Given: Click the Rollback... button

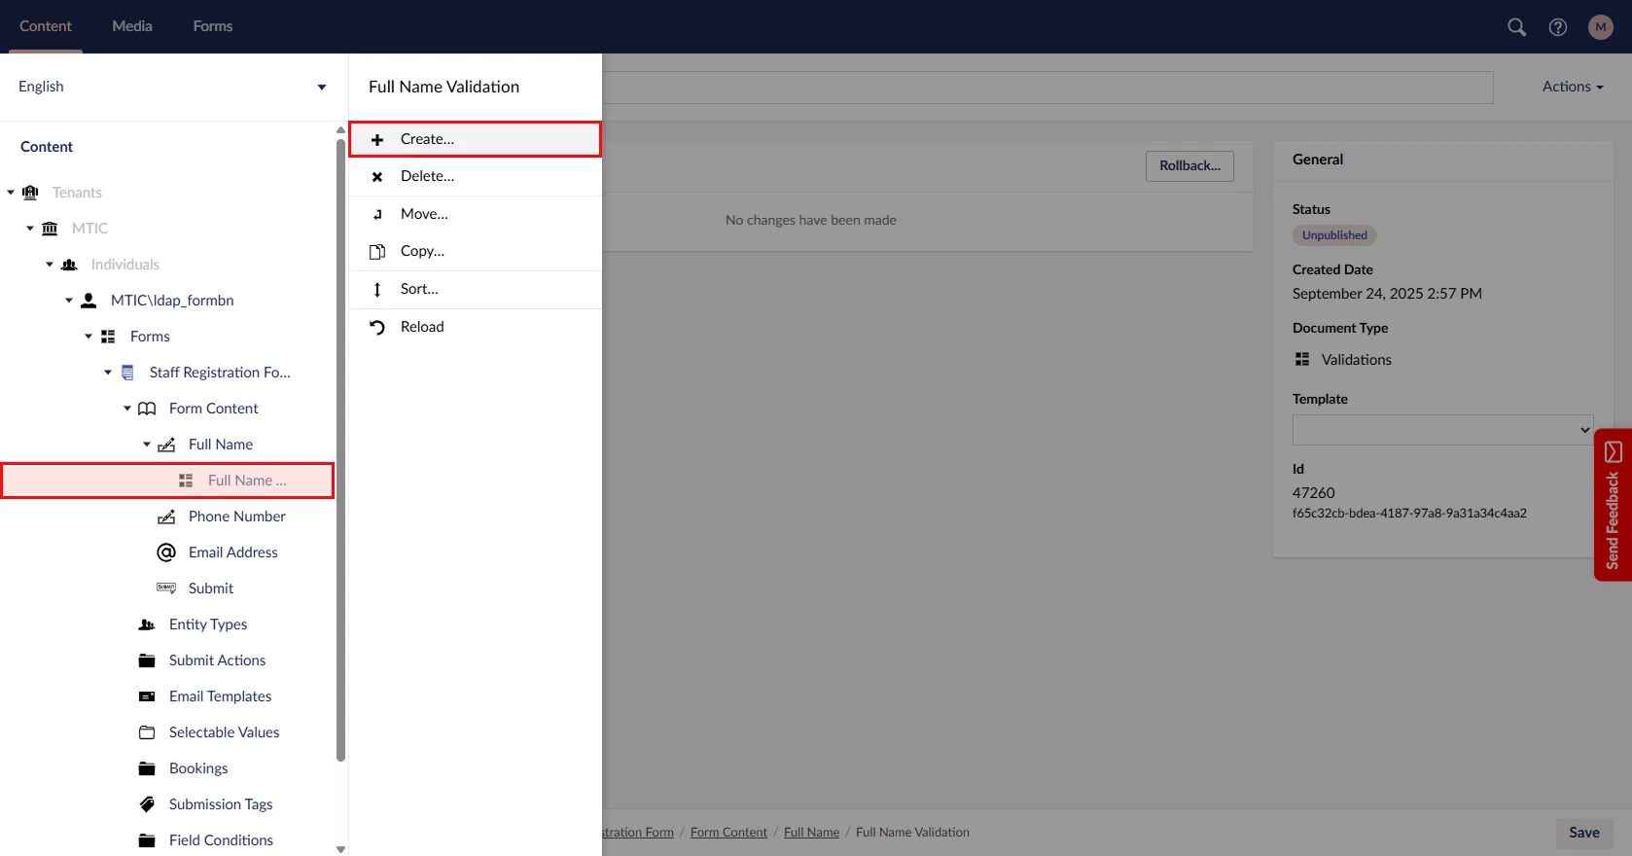Looking at the screenshot, I should (x=1189, y=166).
